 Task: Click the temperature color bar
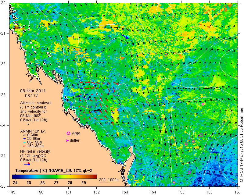click(55, 177)
